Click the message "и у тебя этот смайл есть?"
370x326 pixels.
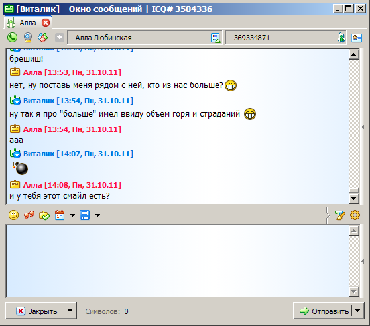click(60, 196)
